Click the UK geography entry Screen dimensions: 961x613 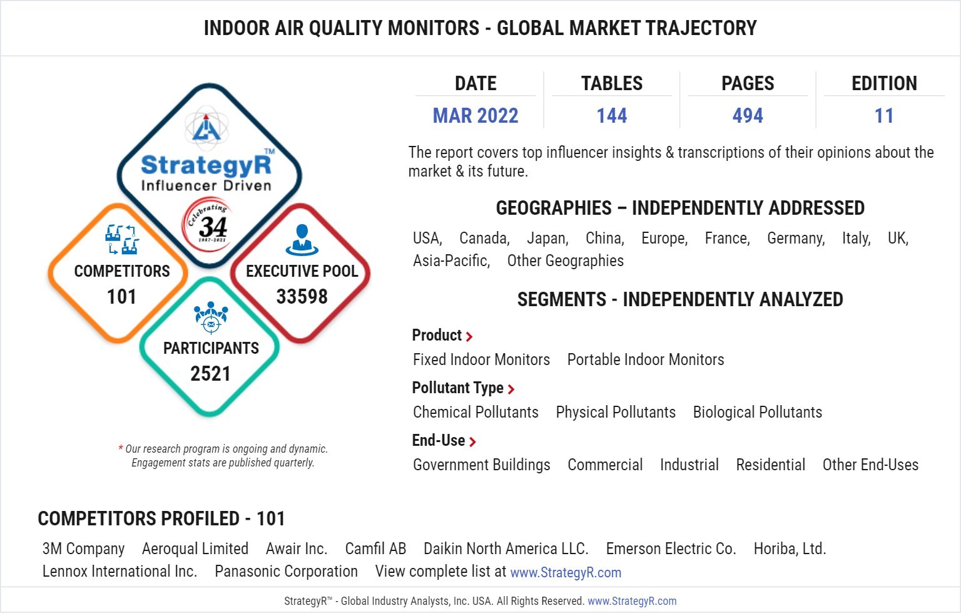(x=898, y=239)
